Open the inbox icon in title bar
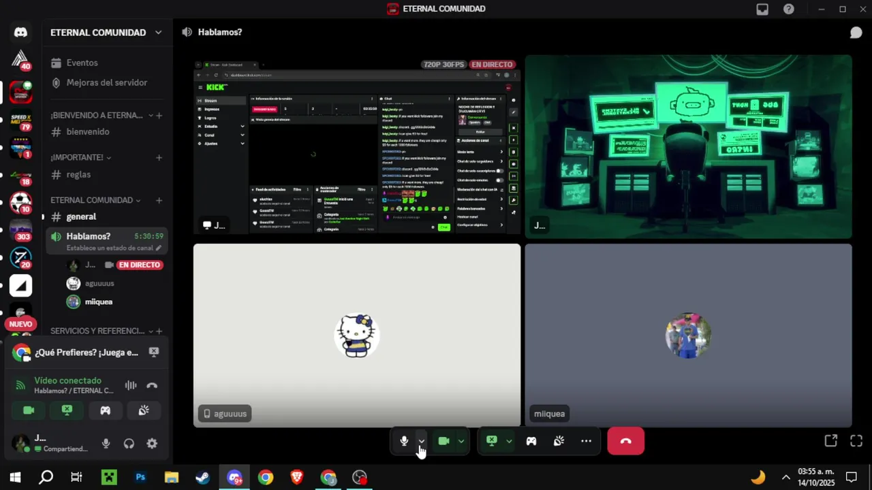The height and width of the screenshot is (490, 872). [762, 9]
